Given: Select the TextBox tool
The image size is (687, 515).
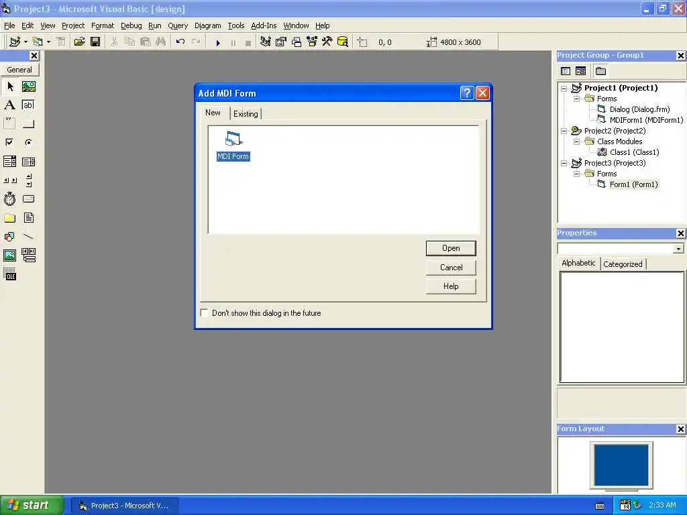Looking at the screenshot, I should click(x=28, y=105).
